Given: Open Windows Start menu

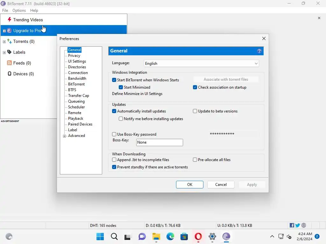Looking at the screenshot, I should (x=100, y=236).
